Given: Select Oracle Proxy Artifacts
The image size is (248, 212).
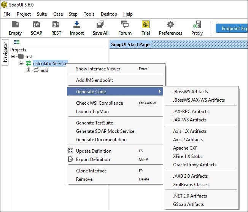Looking at the screenshot, I should click(201, 165).
